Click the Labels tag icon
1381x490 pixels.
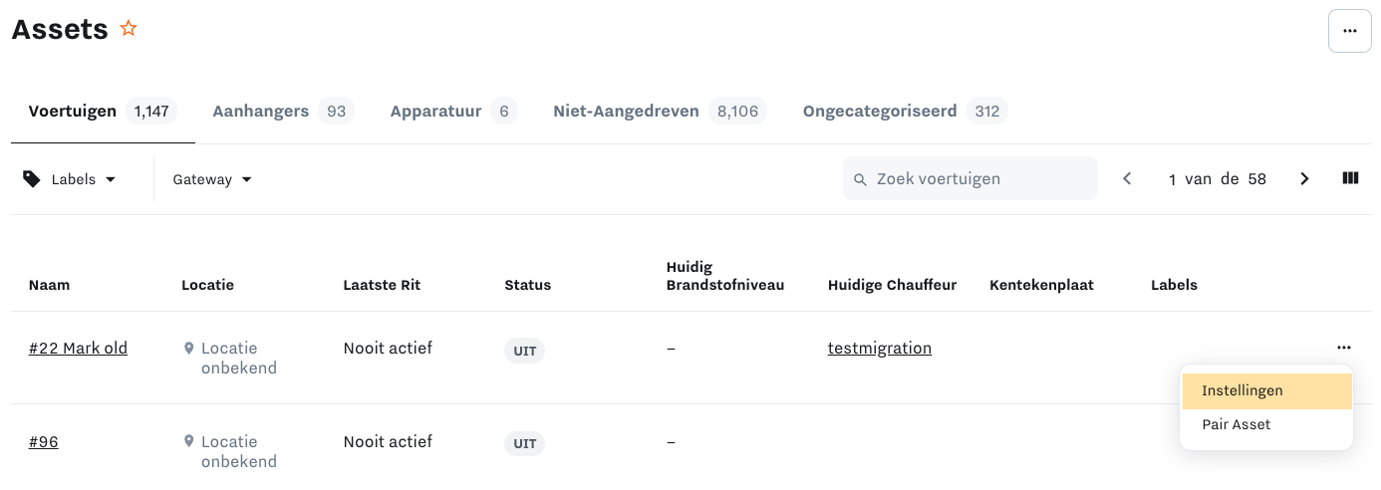(32, 179)
